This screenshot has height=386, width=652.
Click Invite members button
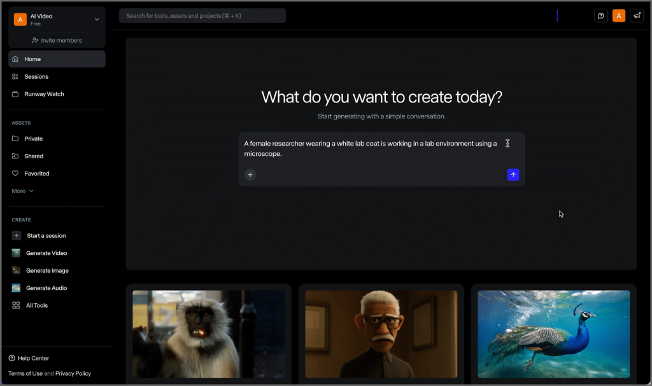point(57,40)
